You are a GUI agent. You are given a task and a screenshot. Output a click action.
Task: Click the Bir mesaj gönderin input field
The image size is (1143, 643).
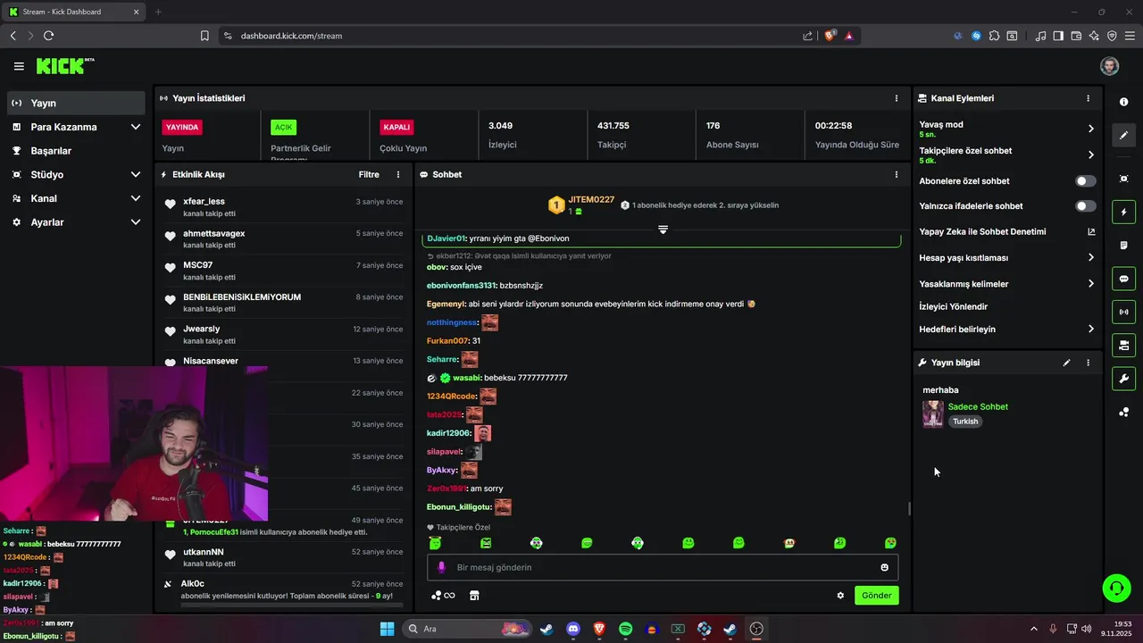tap(663, 567)
